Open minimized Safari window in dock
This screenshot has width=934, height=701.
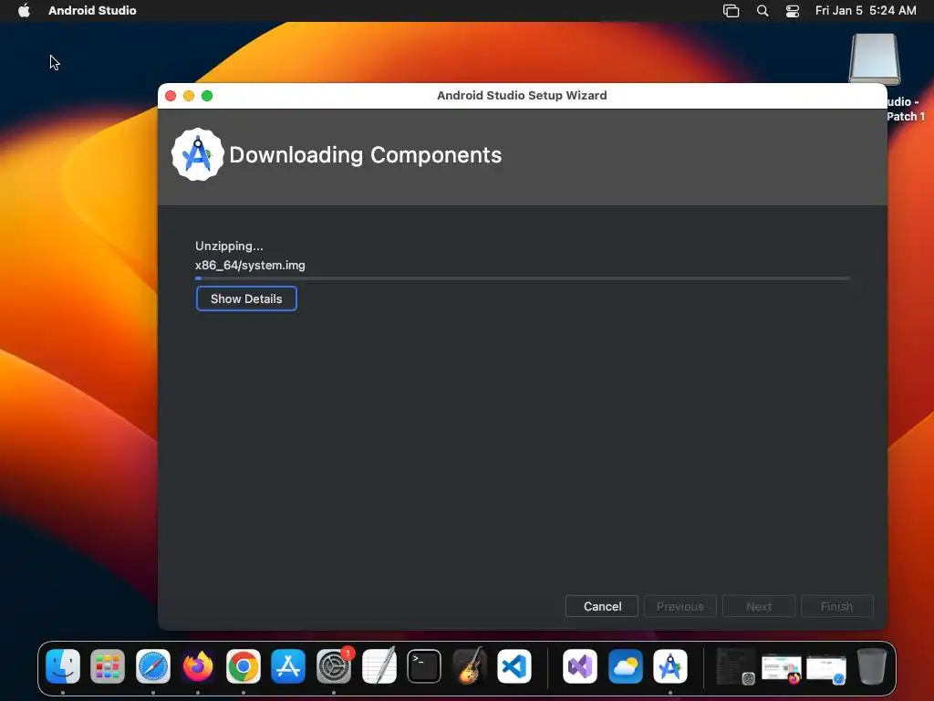point(826,668)
